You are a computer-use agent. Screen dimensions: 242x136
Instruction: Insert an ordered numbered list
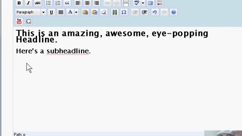click(58, 3)
